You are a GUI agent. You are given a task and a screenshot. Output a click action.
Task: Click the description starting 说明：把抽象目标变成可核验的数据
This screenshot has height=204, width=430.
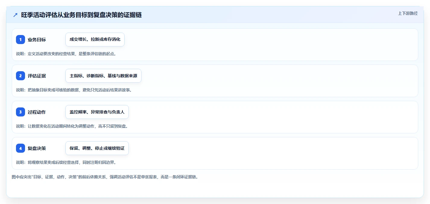(x=74, y=90)
